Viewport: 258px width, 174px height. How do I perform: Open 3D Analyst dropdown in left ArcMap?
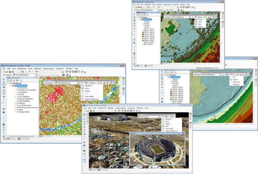coord(7,75)
